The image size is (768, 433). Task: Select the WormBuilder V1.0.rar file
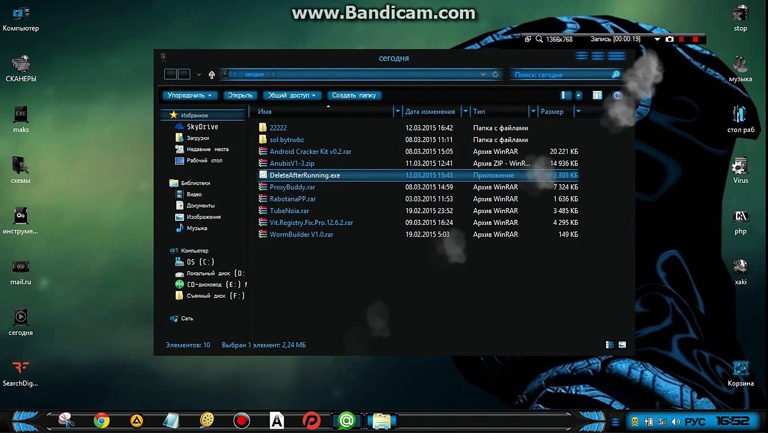click(301, 235)
